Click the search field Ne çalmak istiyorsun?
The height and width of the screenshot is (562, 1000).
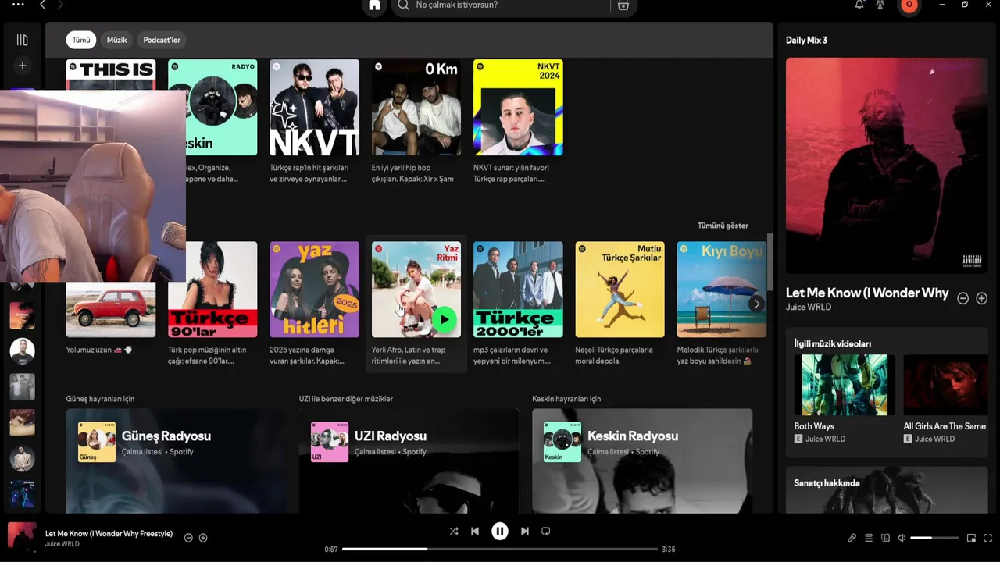point(500,5)
